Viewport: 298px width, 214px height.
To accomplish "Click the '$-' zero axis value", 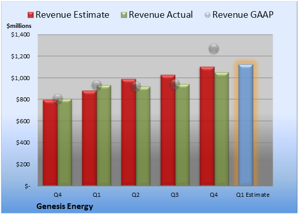I will tap(27, 186).
